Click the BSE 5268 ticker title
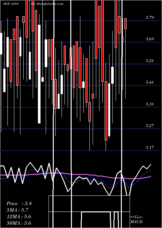 pyautogui.click(x=11, y=4)
